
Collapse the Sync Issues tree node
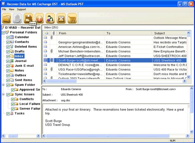pyautogui.click(x=3, y=94)
